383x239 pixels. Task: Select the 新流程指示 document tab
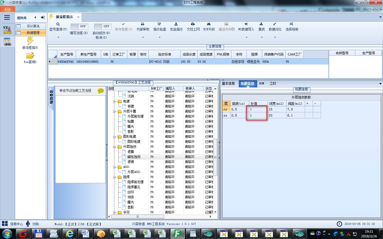click(64, 17)
